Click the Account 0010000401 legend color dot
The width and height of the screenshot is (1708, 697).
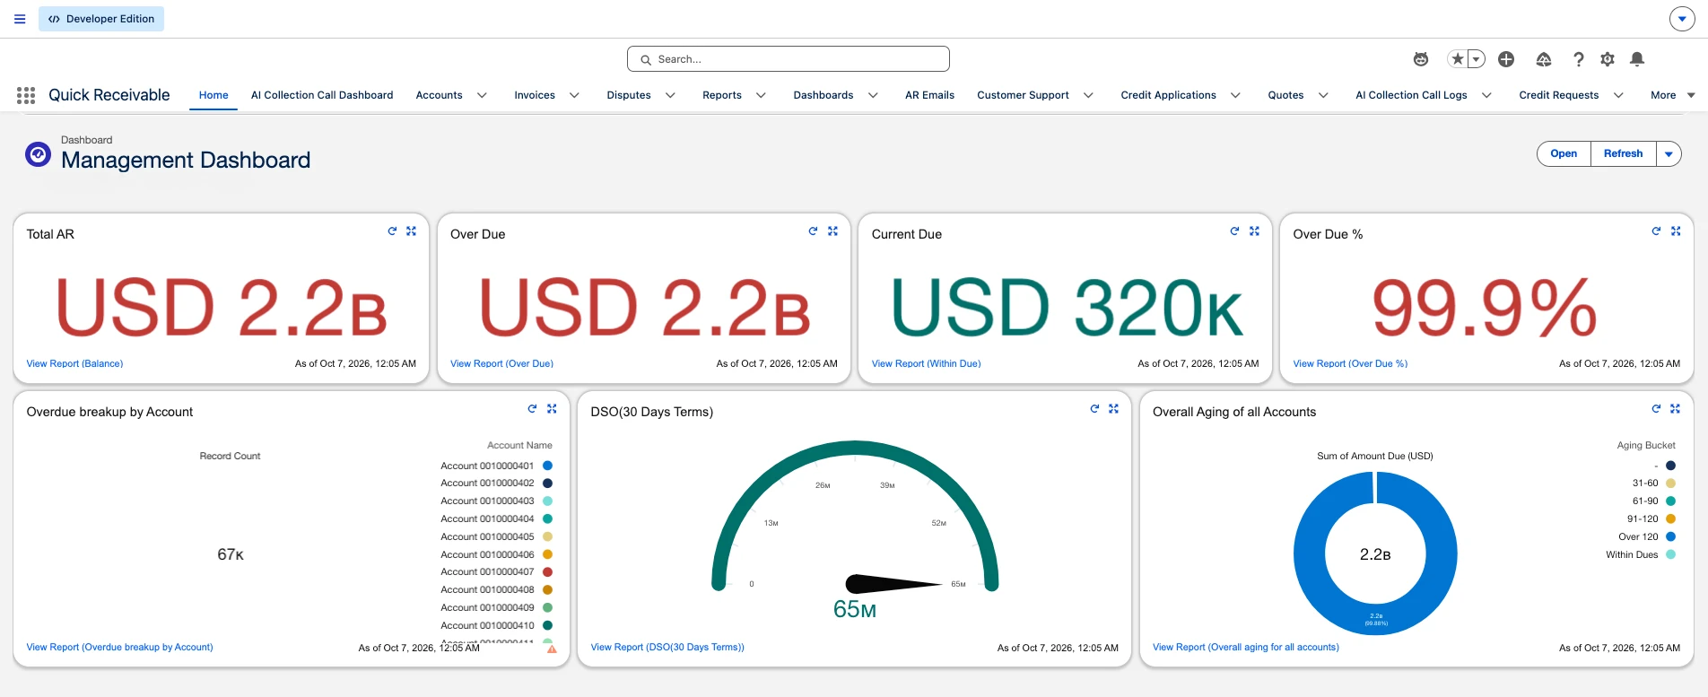pyautogui.click(x=547, y=466)
